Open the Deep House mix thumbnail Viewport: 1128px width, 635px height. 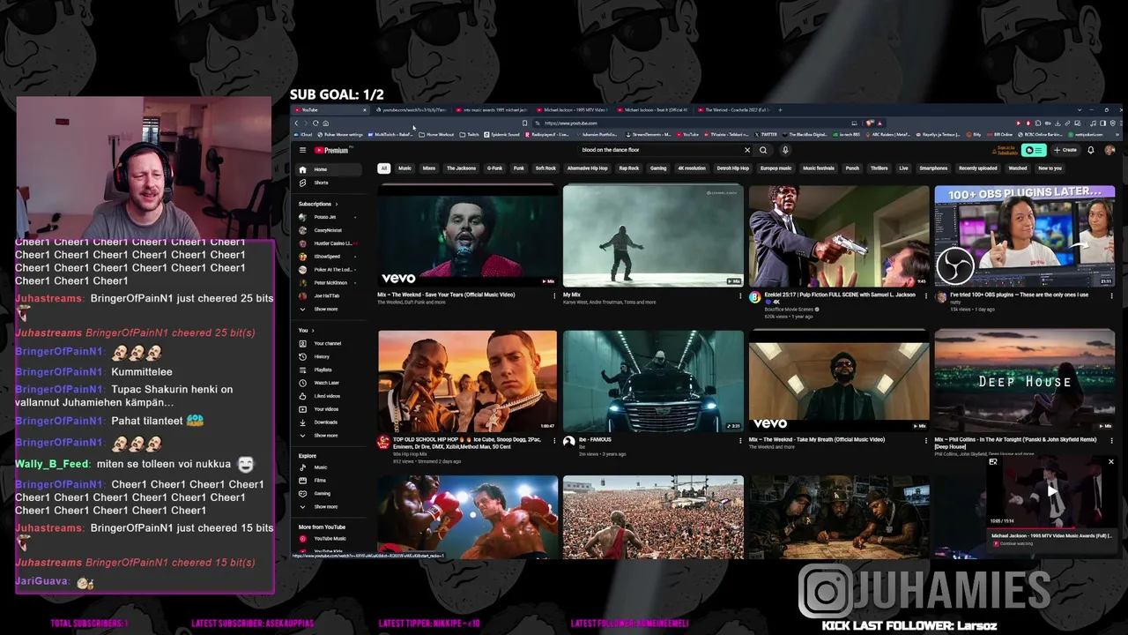tap(1025, 381)
